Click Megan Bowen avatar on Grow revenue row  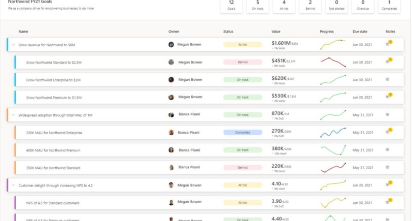click(171, 45)
